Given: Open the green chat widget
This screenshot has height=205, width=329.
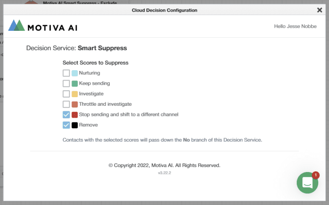Looking at the screenshot, I should 307,183.
